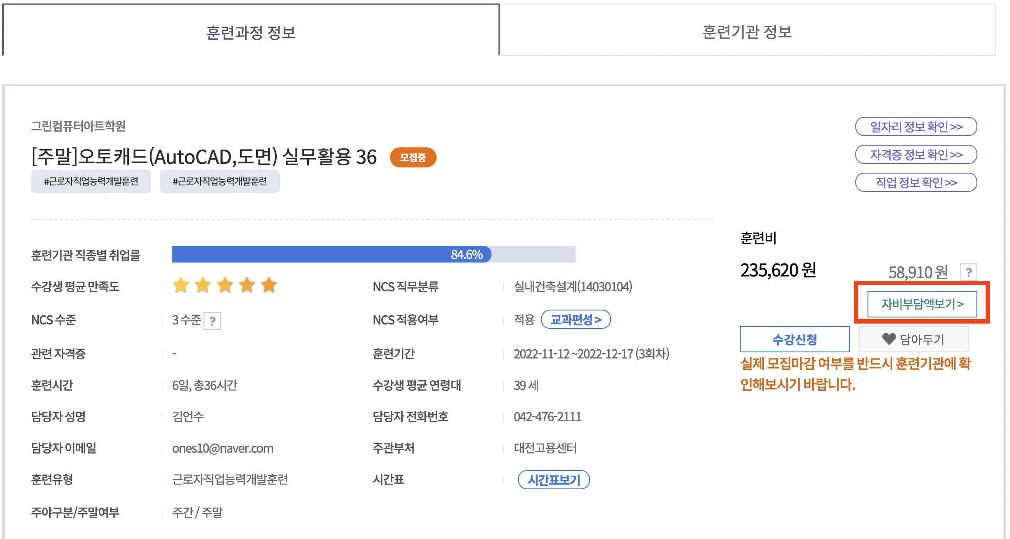Click first #근로자직업능력개발훈련 hashtag
Viewport: 1010px width, 539px height.
point(91,181)
